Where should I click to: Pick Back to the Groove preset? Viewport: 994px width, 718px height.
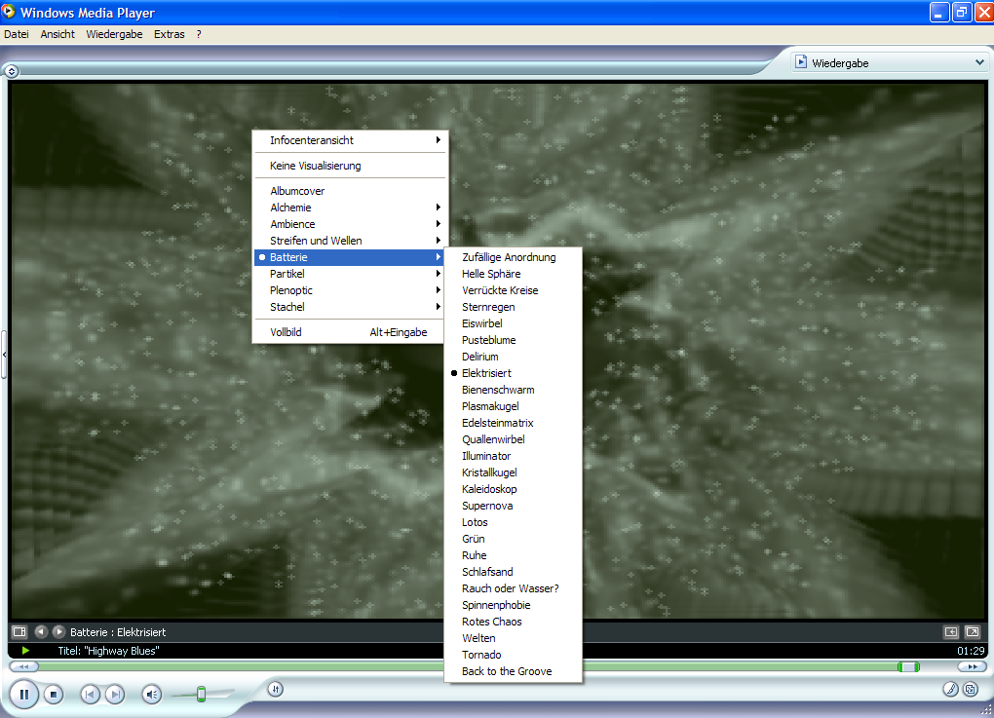(x=513, y=670)
